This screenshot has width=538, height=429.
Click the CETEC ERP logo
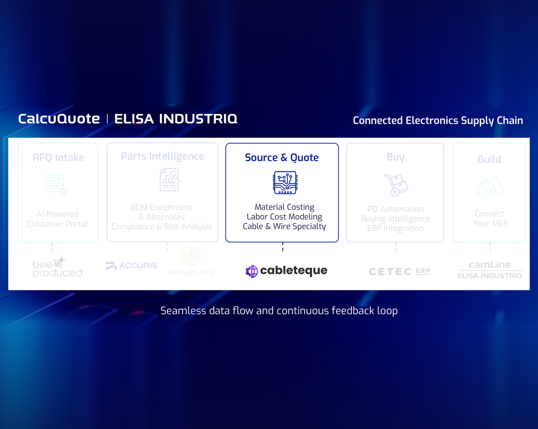(400, 271)
